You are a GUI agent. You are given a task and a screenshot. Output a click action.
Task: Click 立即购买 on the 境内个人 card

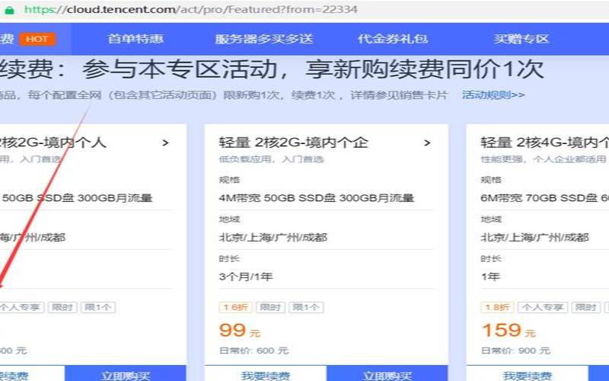coord(125,373)
